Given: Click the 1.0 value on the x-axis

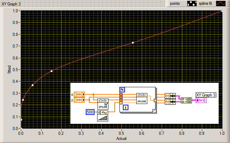Looking at the screenshot, I should click(222, 133).
